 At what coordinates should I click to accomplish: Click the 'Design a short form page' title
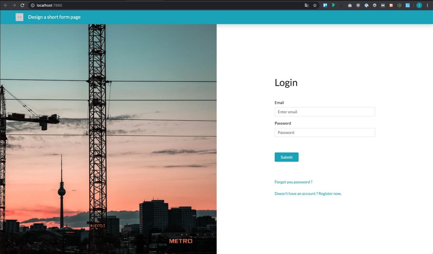coord(54,17)
